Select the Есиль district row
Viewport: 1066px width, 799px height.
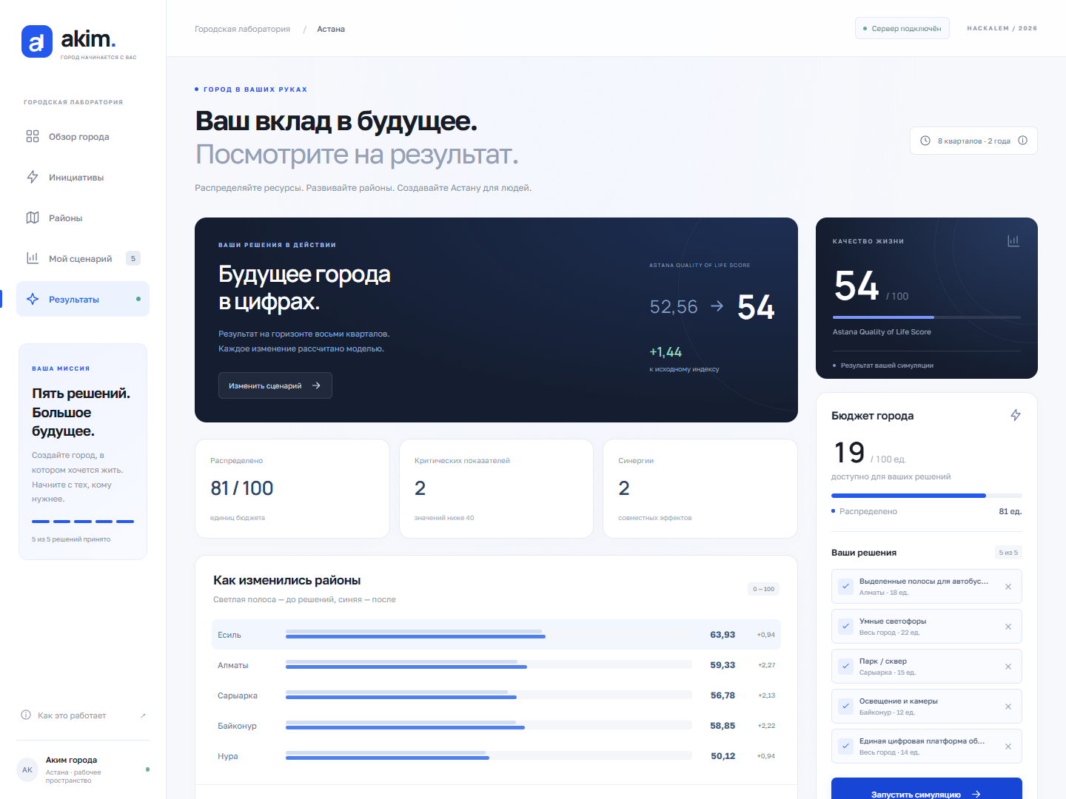coord(496,635)
